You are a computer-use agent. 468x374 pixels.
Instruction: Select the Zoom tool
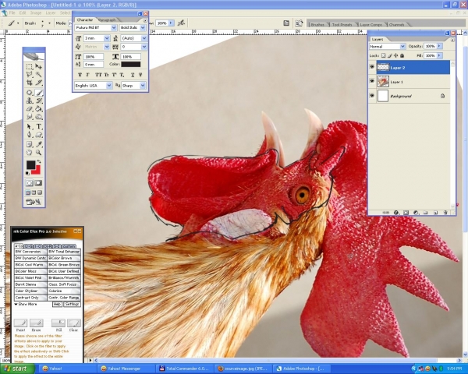point(38,153)
